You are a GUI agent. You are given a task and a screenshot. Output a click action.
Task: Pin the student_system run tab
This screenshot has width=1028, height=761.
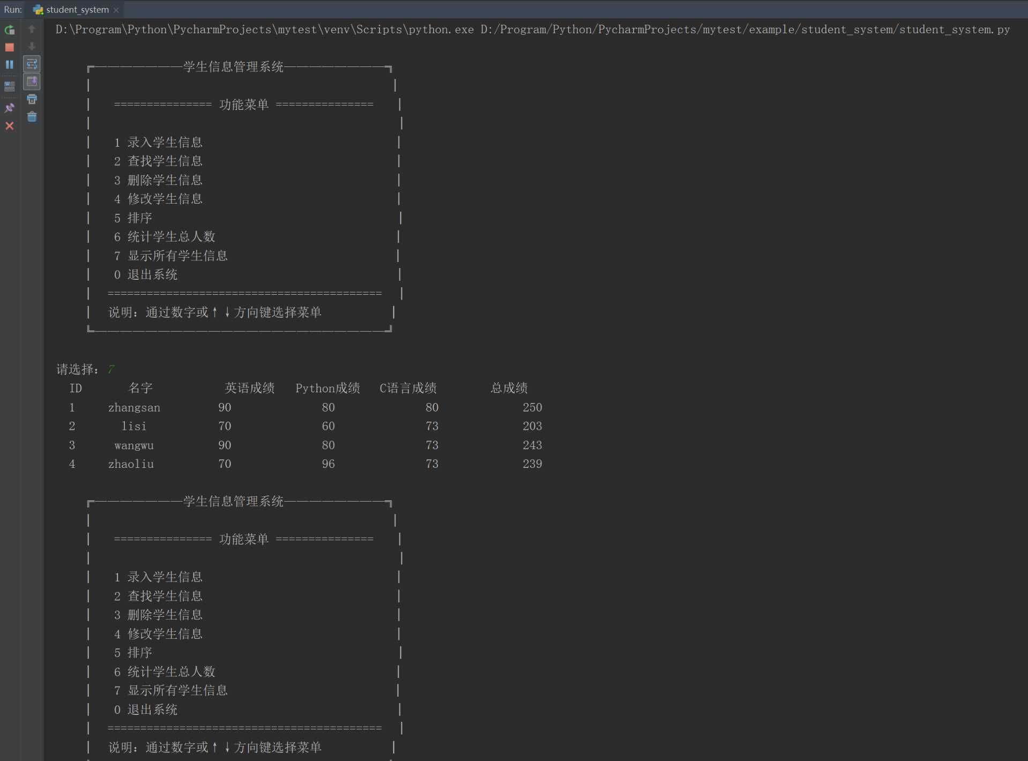pos(10,108)
